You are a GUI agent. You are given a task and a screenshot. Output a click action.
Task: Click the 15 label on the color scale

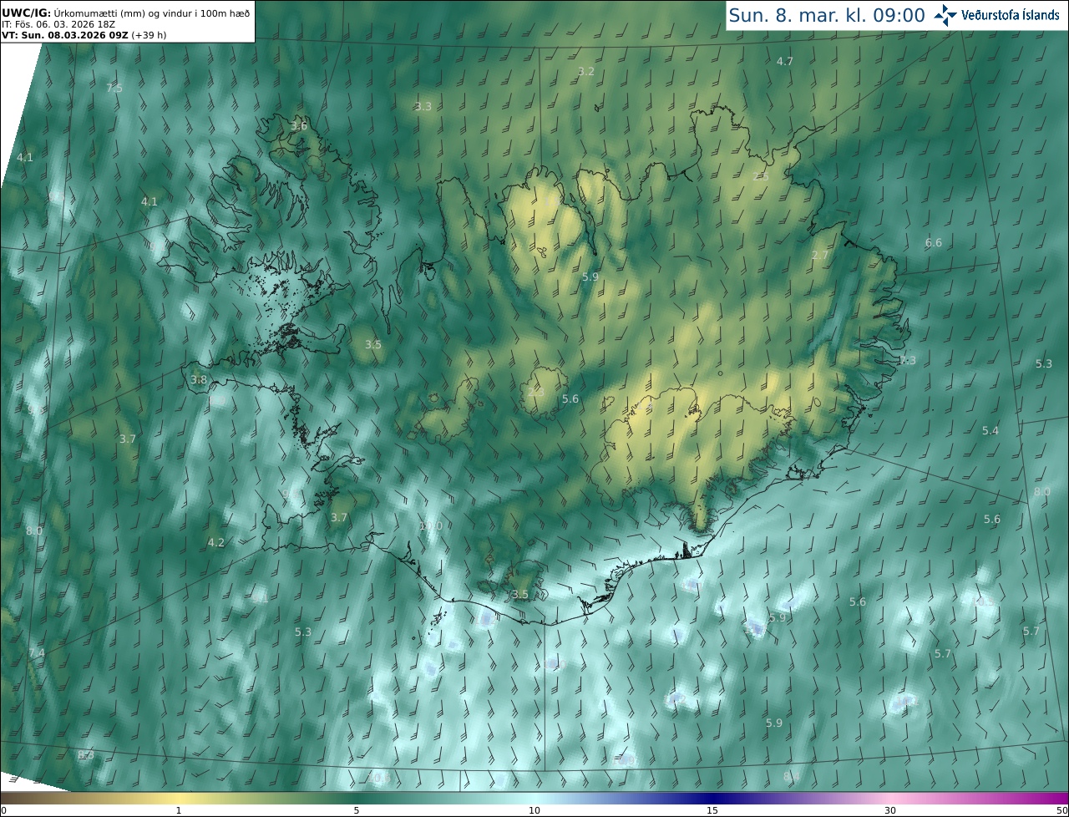(x=712, y=810)
